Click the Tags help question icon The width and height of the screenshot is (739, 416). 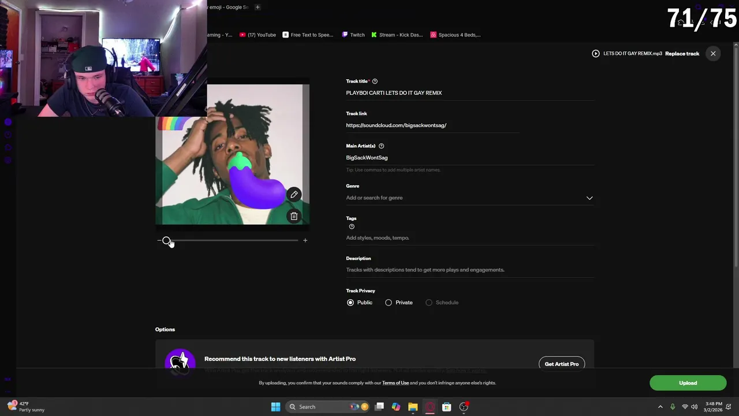[352, 226]
